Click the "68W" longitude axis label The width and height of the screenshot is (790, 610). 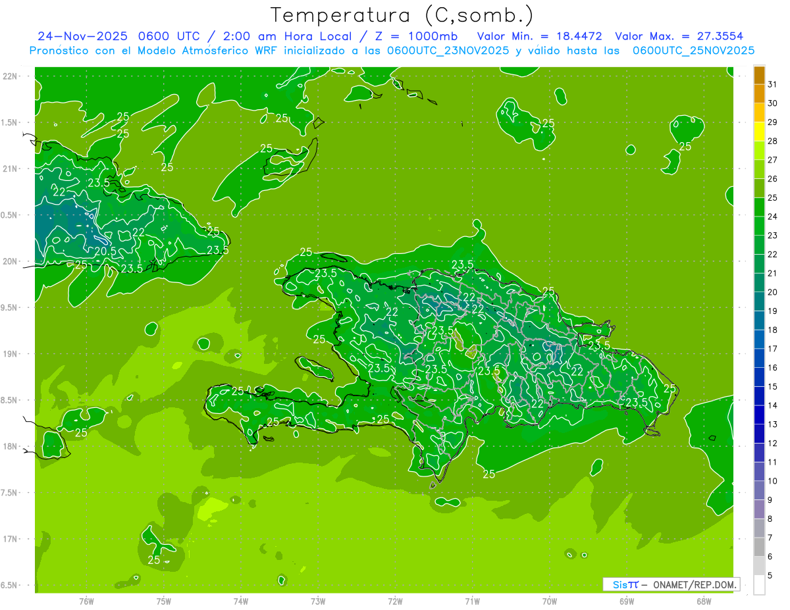(x=704, y=601)
